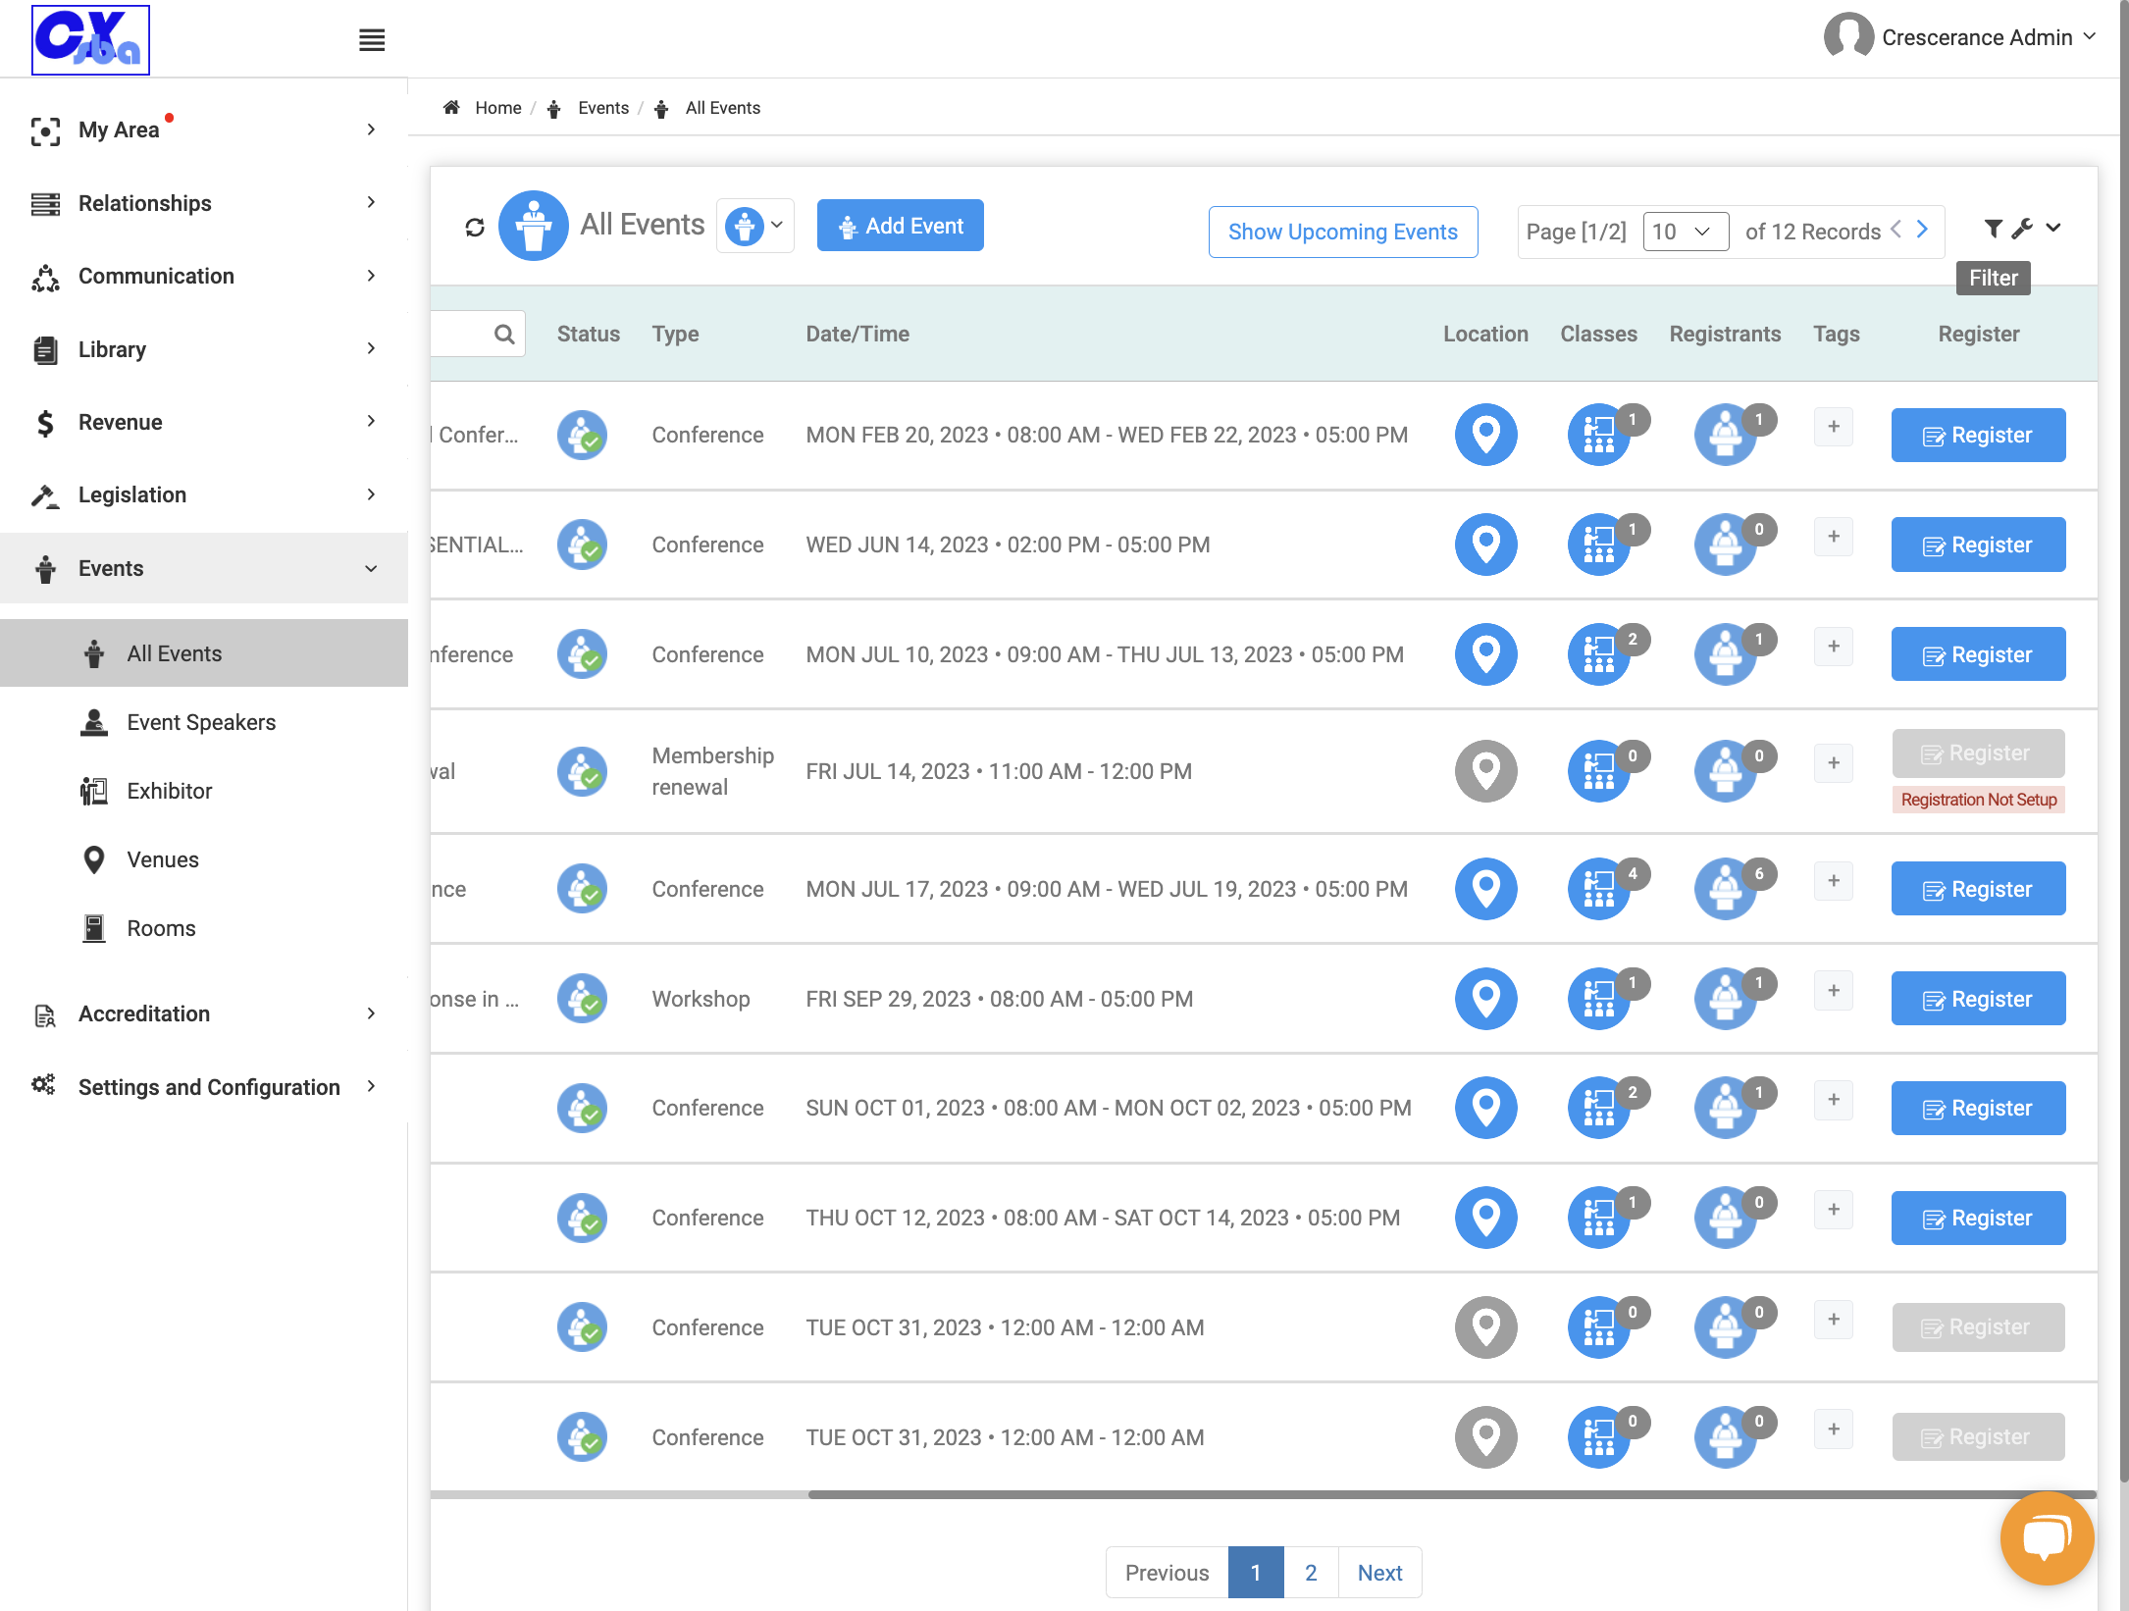Viewport: 2129px width, 1611px height.
Task: Click the horizontal table scrollbar
Action: pyautogui.click(x=1452, y=1494)
